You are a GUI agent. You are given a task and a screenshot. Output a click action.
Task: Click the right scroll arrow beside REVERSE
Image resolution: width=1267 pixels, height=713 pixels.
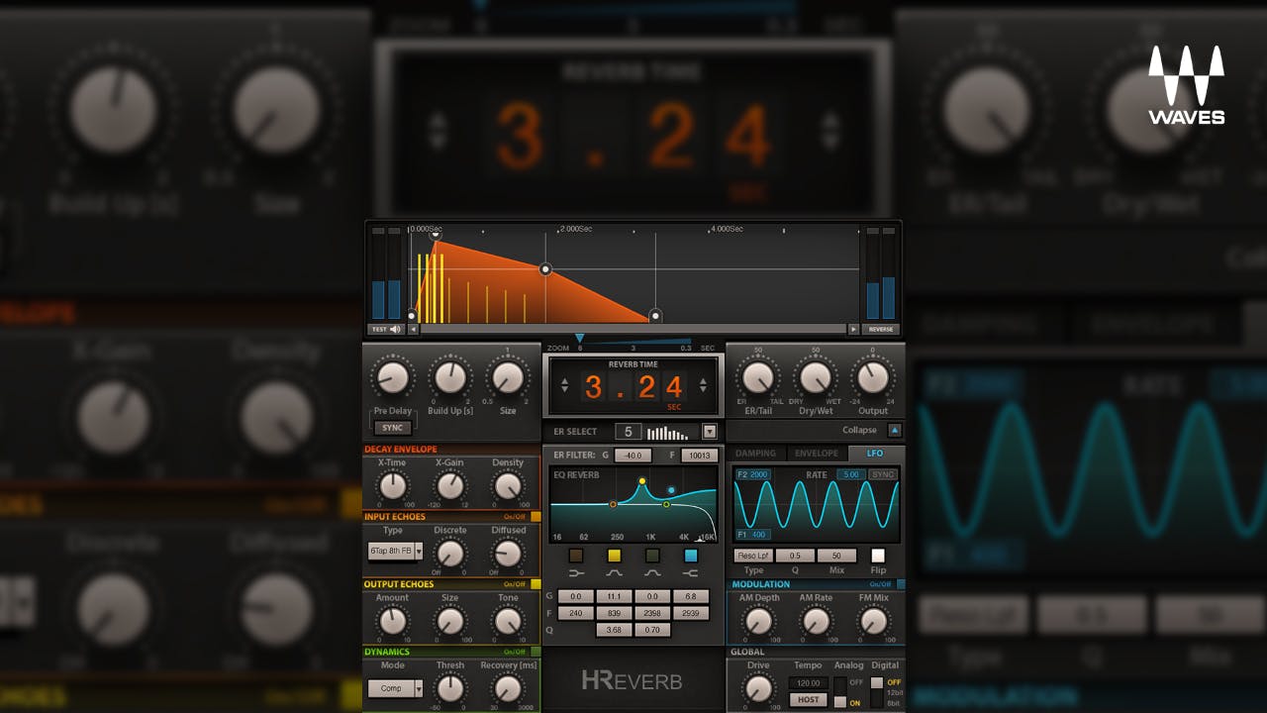click(853, 329)
